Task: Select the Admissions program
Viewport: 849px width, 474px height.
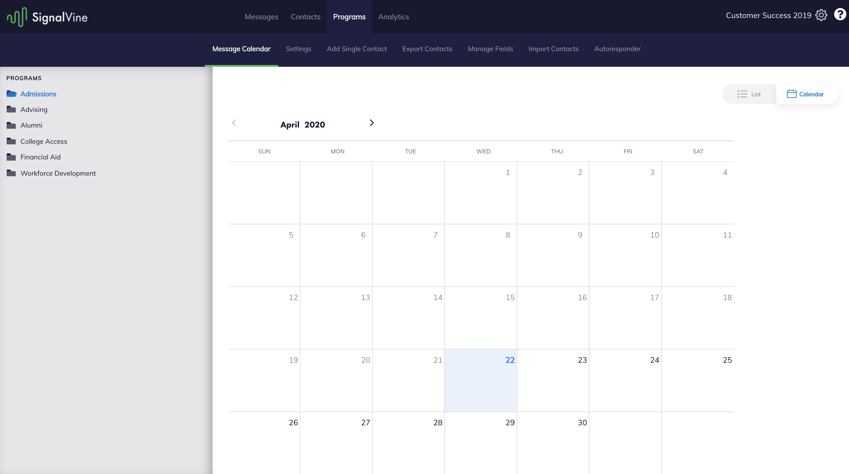Action: pyautogui.click(x=38, y=94)
